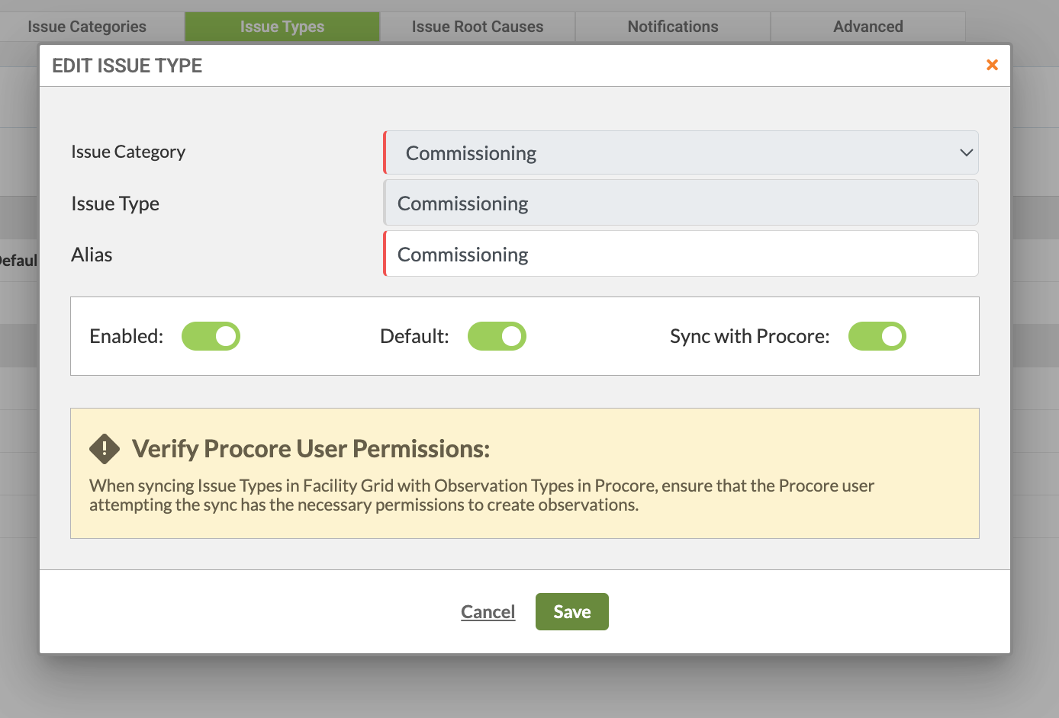
Task: Cancel editing the issue type
Action: pos(488,611)
